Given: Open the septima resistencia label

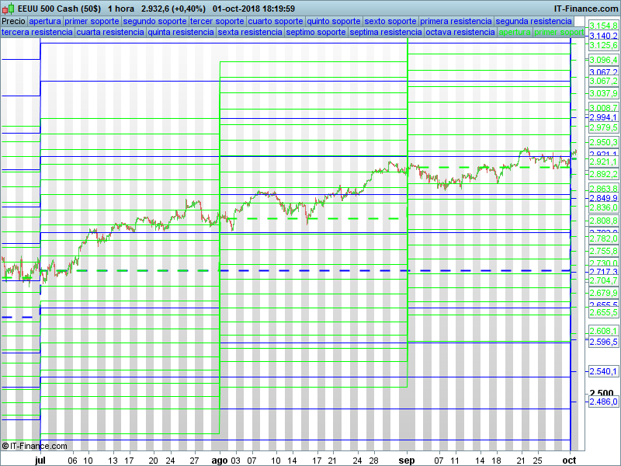Looking at the screenshot, I should 386,32.
